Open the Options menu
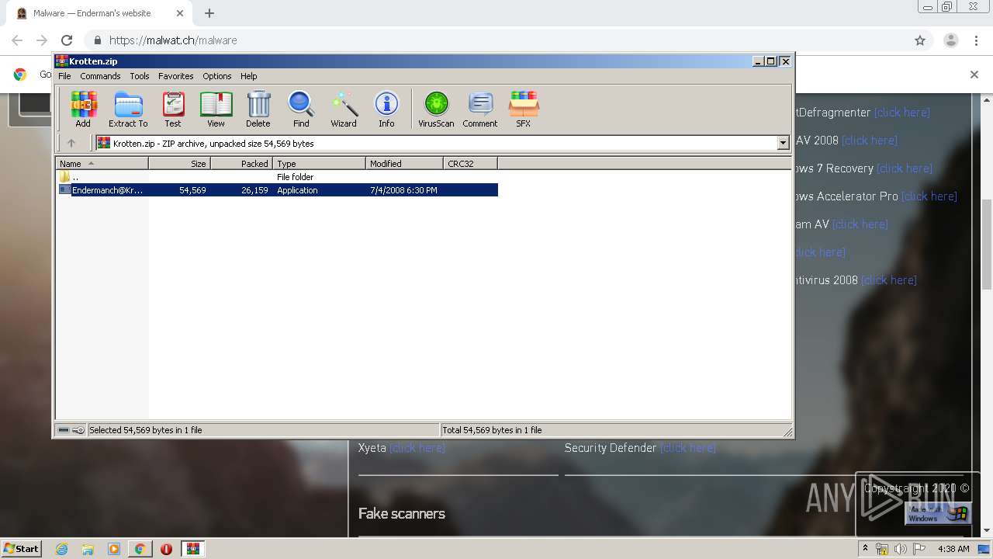 217,76
